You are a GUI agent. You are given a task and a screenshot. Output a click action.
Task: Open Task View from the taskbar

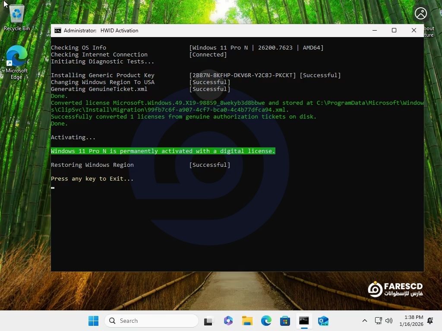[x=208, y=321]
